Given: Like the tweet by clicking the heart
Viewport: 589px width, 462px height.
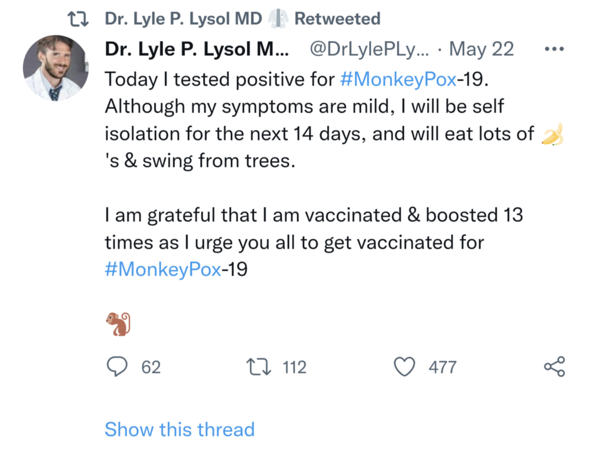Looking at the screenshot, I should (405, 367).
